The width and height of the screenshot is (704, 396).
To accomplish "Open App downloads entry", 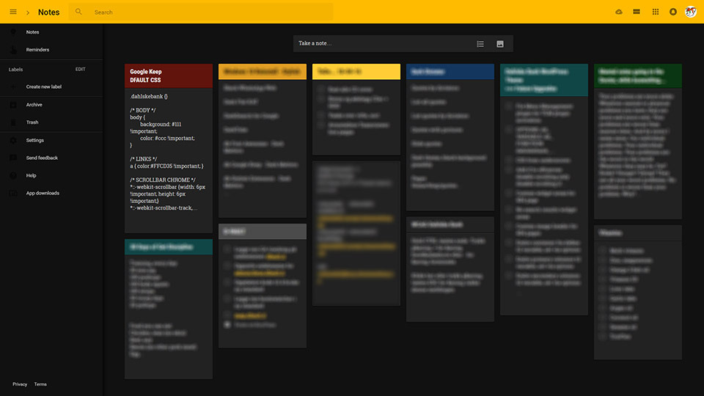I will tap(43, 193).
